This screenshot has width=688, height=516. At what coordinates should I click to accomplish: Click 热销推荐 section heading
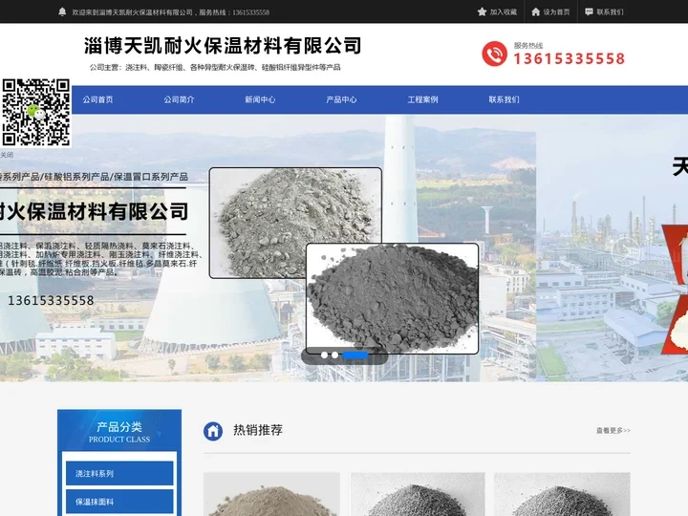(258, 430)
